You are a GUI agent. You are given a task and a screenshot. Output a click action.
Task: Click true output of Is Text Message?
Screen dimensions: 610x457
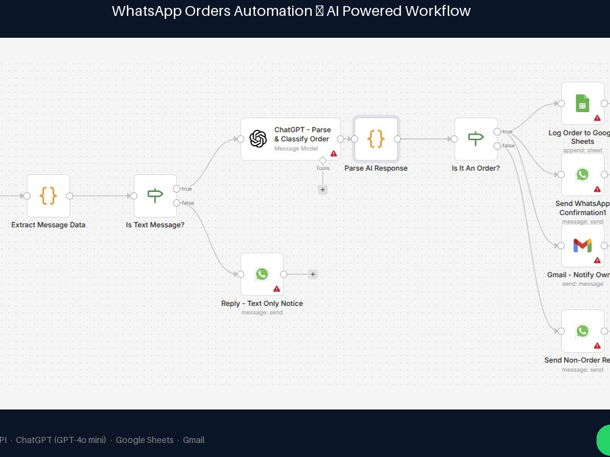(177, 189)
